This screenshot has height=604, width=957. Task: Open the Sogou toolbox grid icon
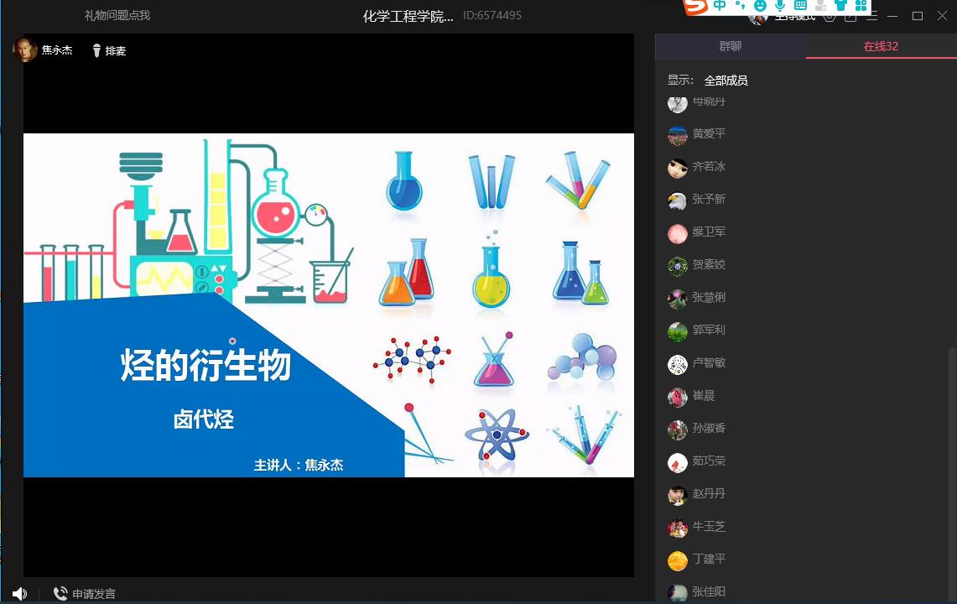861,6
